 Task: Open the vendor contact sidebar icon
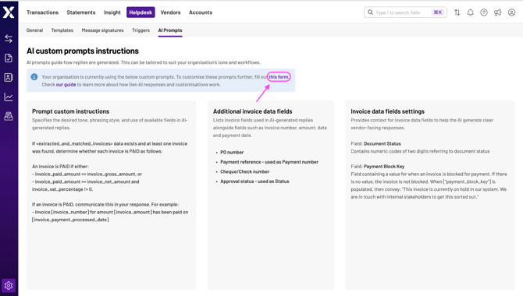click(x=9, y=78)
